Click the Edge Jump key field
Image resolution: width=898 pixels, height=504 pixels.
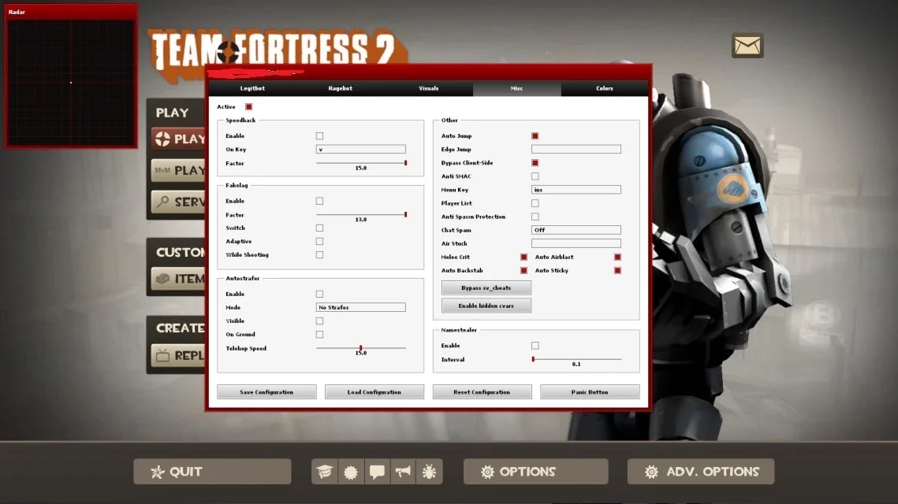click(x=576, y=150)
